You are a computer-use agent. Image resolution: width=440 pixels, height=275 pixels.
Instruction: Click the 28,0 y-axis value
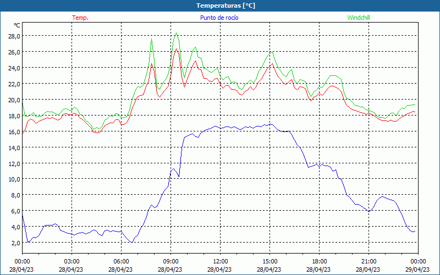[x=14, y=36]
